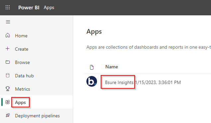Viewport: 211px width, 123px height.
Task: Click the Data hub cylinder icon
Action: pos(8,75)
